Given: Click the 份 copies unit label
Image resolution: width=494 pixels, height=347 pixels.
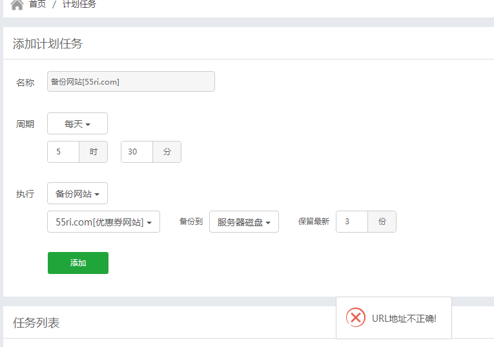Looking at the screenshot, I should 382,222.
